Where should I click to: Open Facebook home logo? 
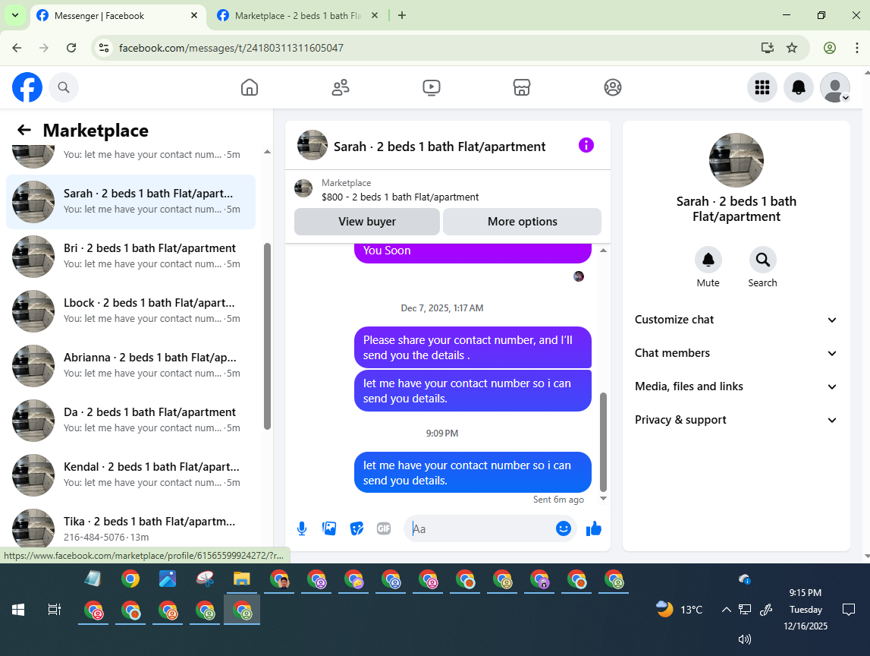tap(27, 87)
